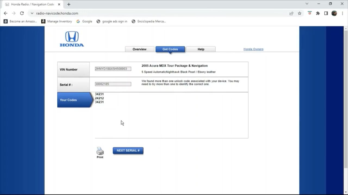Select code 24212
The width and height of the screenshot is (348, 195).
(99, 98)
